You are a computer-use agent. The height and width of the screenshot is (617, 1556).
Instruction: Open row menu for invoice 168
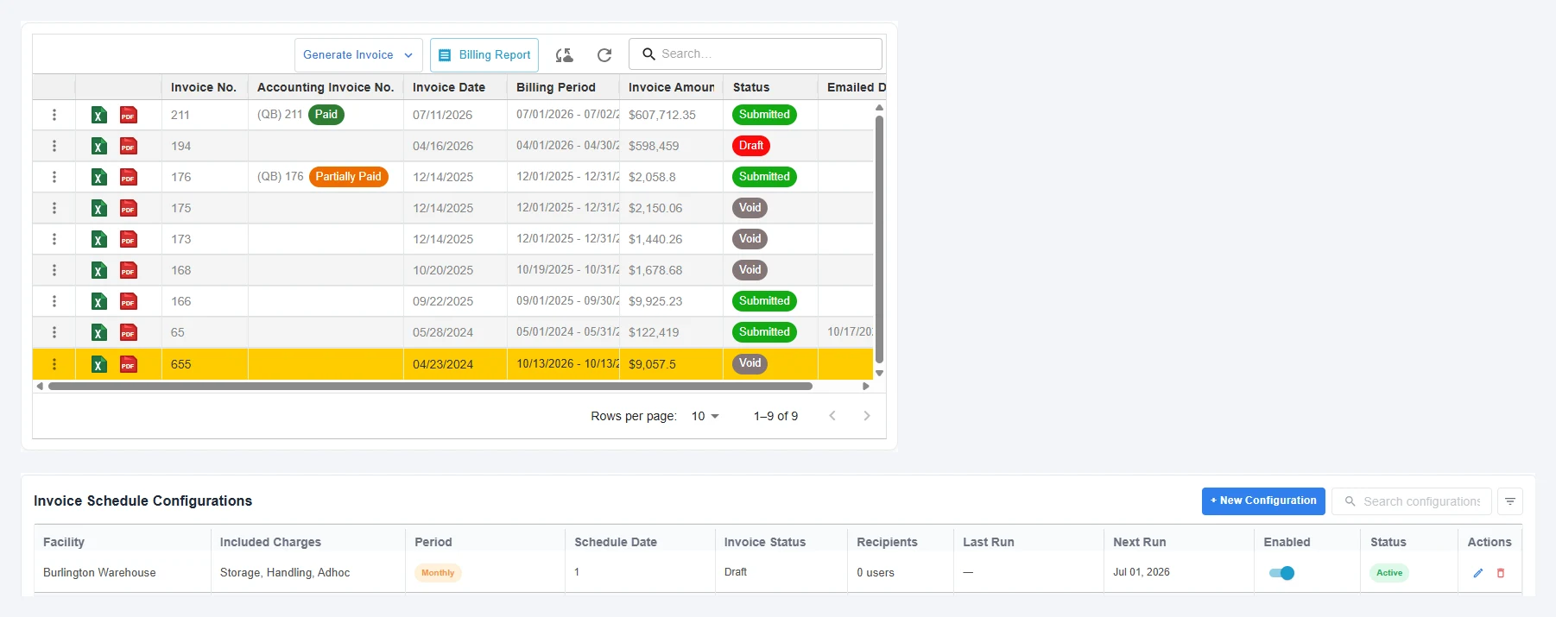click(54, 270)
